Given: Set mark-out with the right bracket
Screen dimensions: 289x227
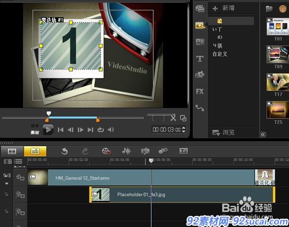Looking at the screenshot, I should pos(164,118).
